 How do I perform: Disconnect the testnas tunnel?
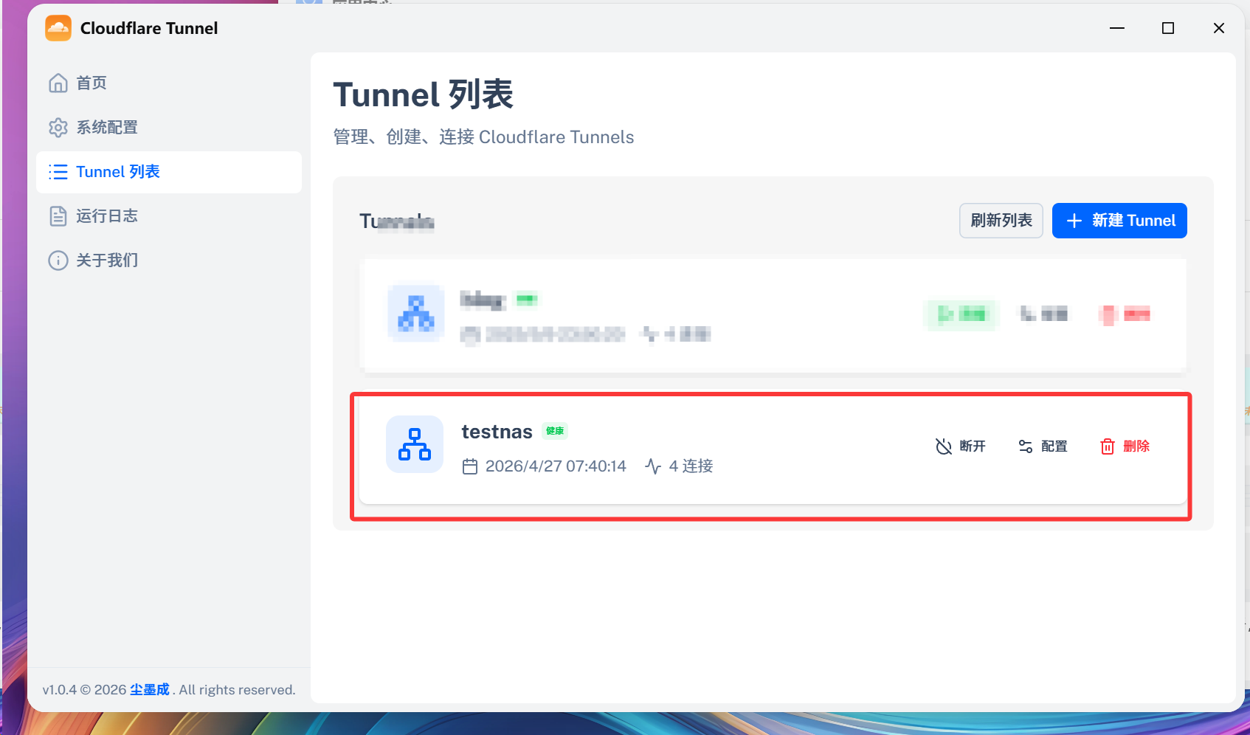tap(960, 446)
